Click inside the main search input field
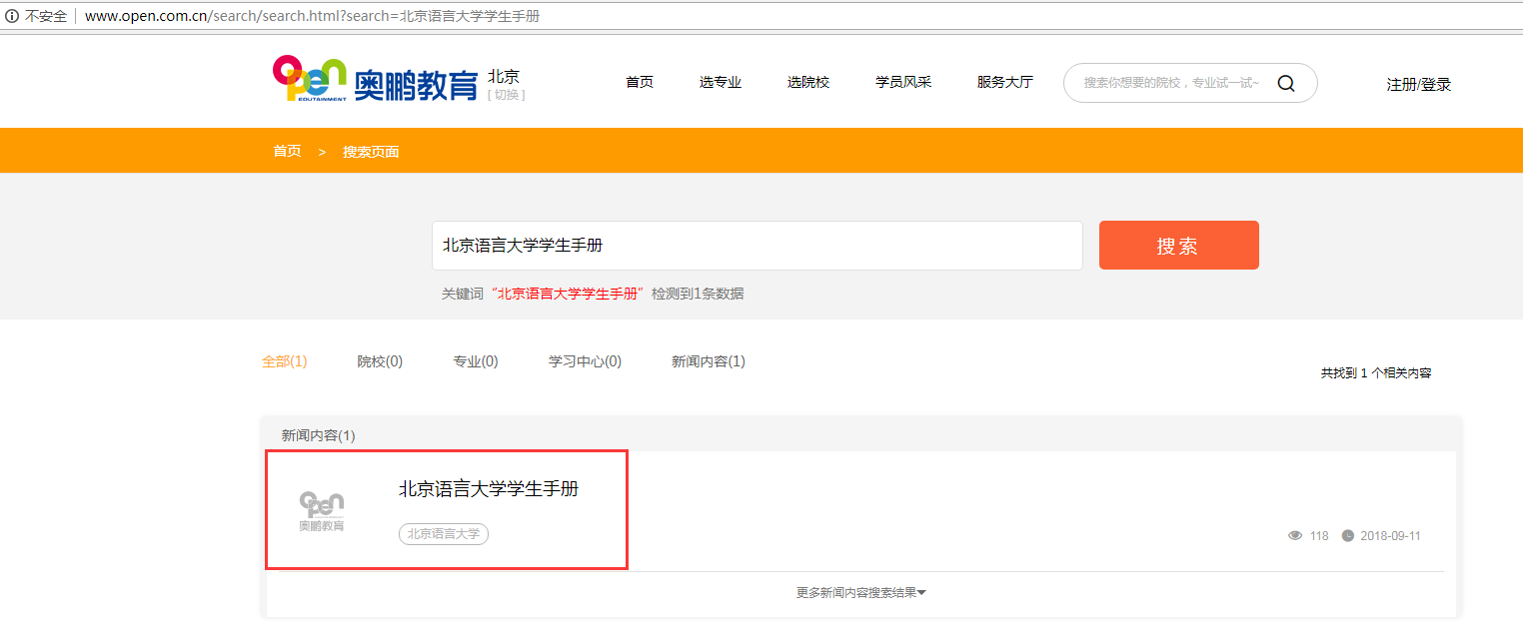 (757, 245)
